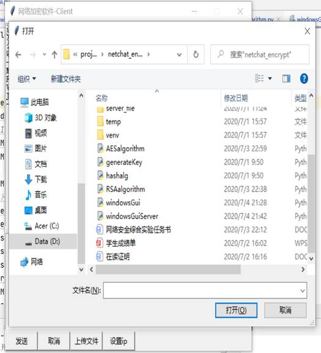
Task: Open the help question mark icon
Action: pyautogui.click(x=304, y=79)
